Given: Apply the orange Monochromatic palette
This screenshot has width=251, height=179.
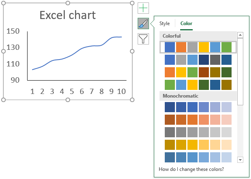Looking at the screenshot, I should 198,119.
